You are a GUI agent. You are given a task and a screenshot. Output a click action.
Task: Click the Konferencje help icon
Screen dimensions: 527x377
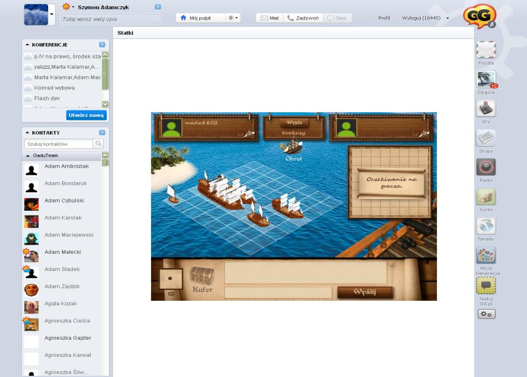click(102, 45)
